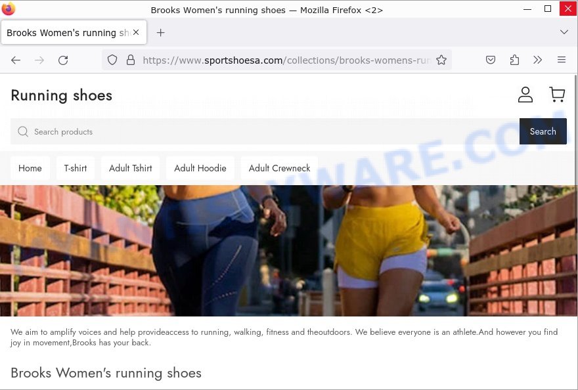The image size is (578, 390).
Task: Go back with the browser back arrow
Action: coord(16,60)
